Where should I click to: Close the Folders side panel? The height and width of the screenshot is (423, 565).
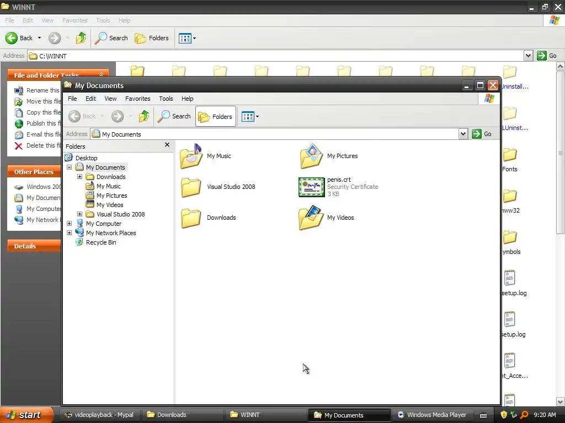[x=167, y=145]
